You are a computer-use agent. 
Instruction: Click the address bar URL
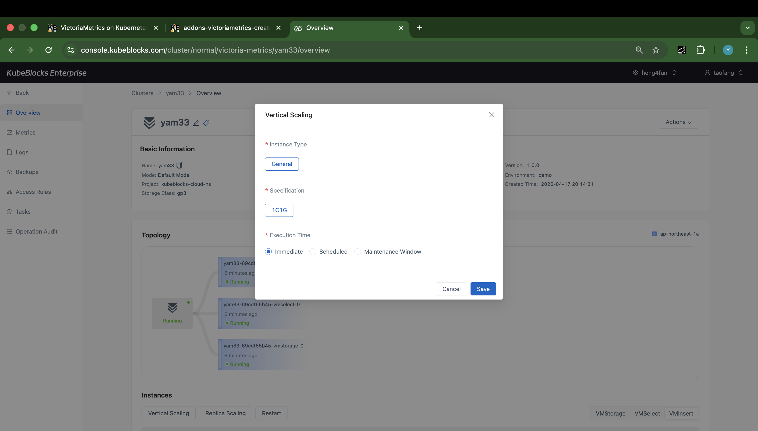pyautogui.click(x=205, y=50)
